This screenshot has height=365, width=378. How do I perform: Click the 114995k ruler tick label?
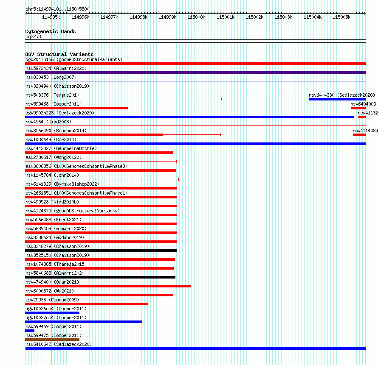point(51,17)
